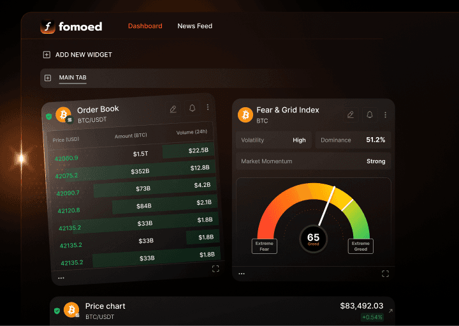Click the $84B amount cell

144,206
